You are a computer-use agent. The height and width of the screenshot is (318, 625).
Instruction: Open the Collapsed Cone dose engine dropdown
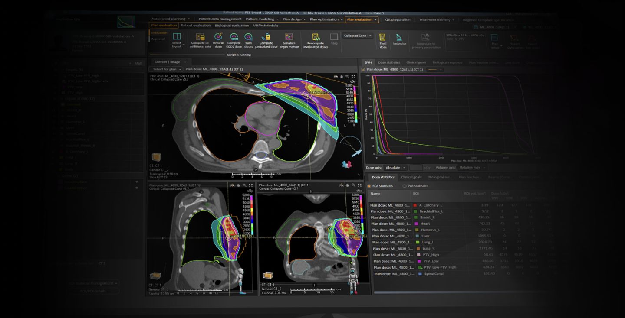[x=358, y=36]
